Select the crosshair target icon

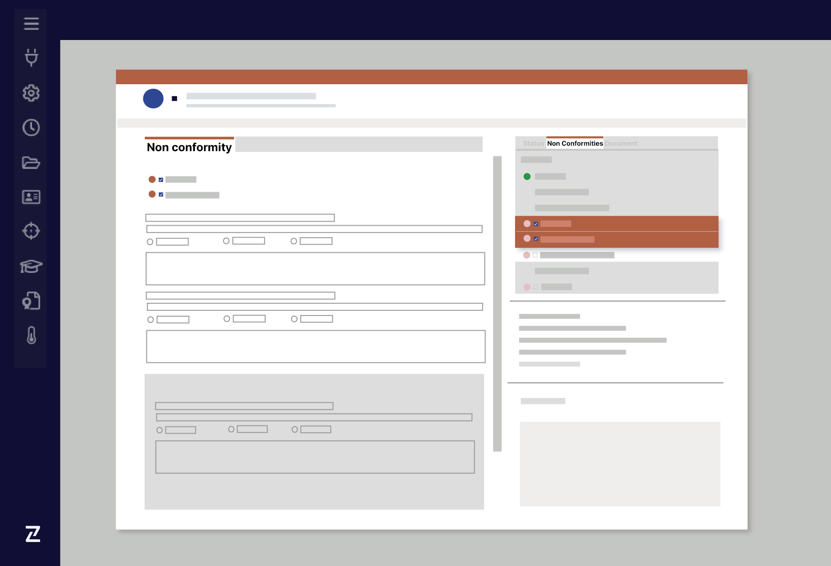[x=31, y=231]
